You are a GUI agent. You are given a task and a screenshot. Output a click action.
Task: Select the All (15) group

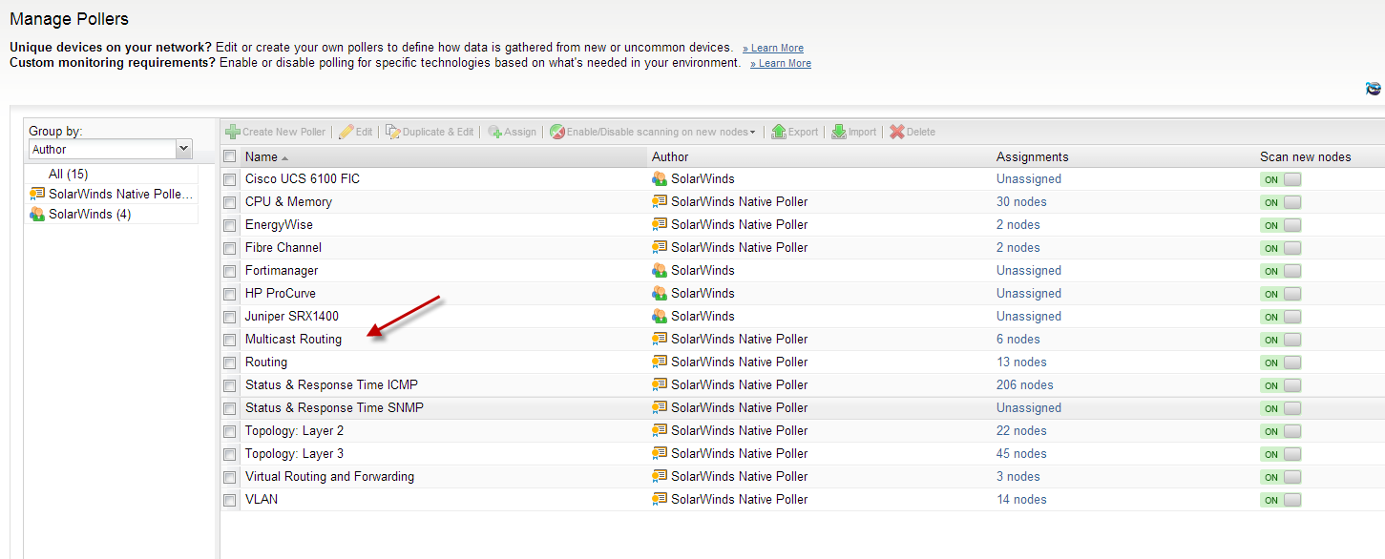69,174
